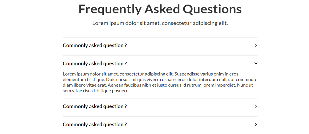Expand the third 'Commonly asked question ?' title

(x=95, y=106)
